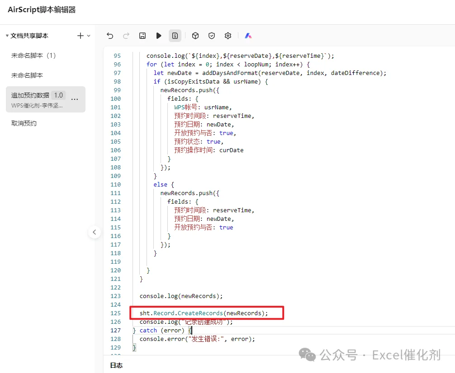Click the 'catch (error)' line
The image size is (455, 373).
(x=162, y=331)
